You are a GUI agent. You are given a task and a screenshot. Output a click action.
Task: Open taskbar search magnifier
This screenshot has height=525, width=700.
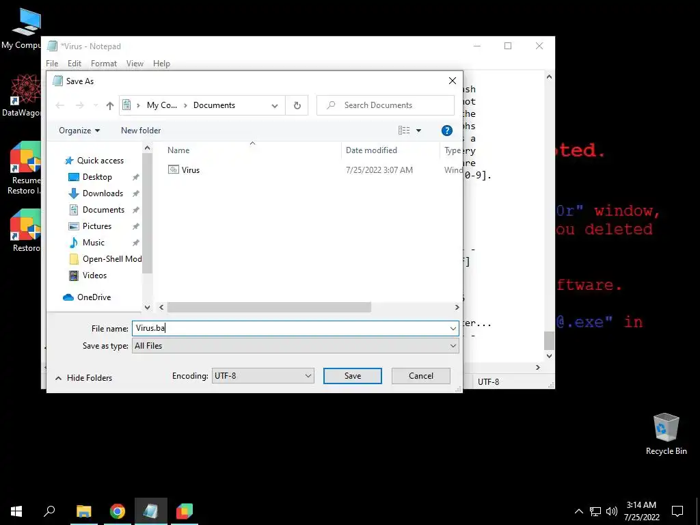(49, 511)
